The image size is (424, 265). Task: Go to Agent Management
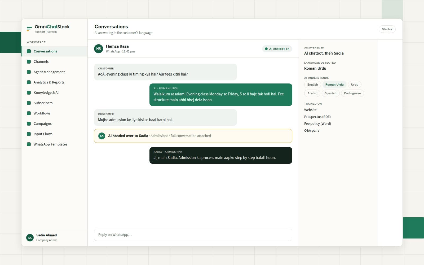55,72
